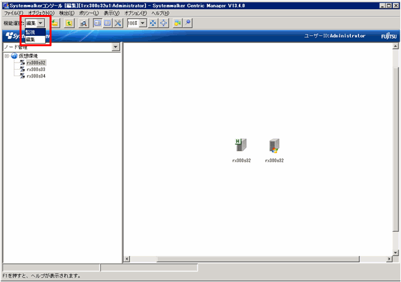This screenshot has height=282, width=401.
Task: Click the Systemwalker title bar icon
Action: point(6,6)
